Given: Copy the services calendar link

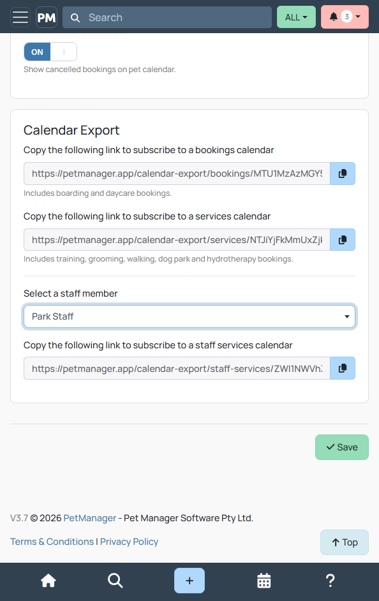Looking at the screenshot, I should pos(343,240).
